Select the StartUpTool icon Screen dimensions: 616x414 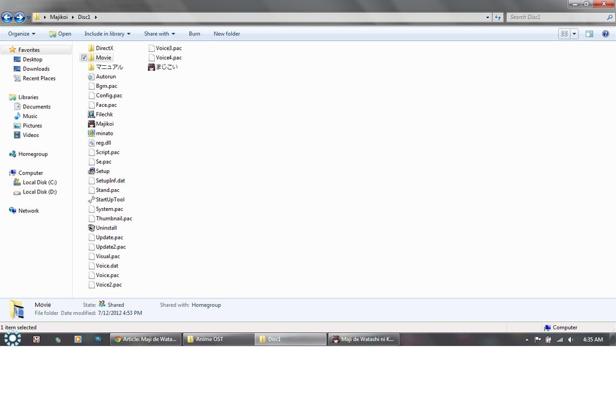(x=92, y=199)
